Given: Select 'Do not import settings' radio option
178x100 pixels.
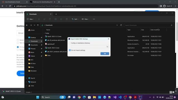Looking at the screenshot, I should pos(70,50).
